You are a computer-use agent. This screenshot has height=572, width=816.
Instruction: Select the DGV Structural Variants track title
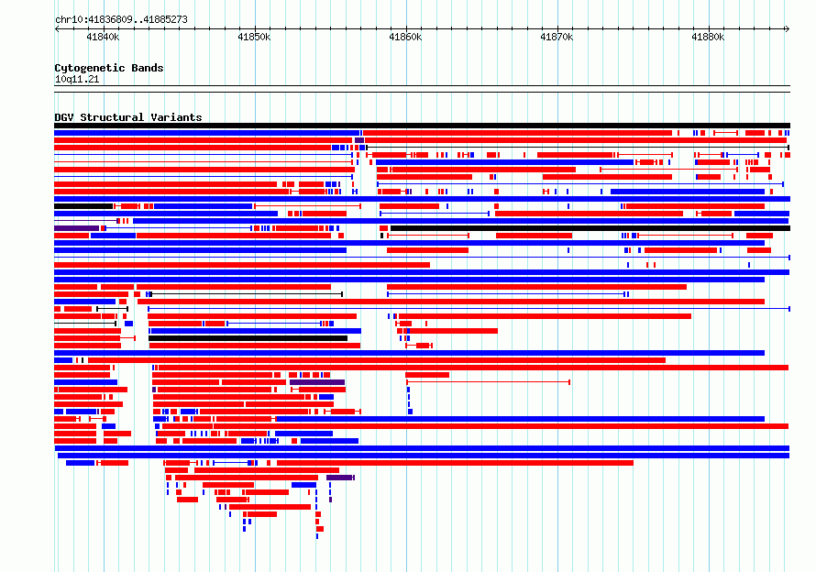[128, 117]
